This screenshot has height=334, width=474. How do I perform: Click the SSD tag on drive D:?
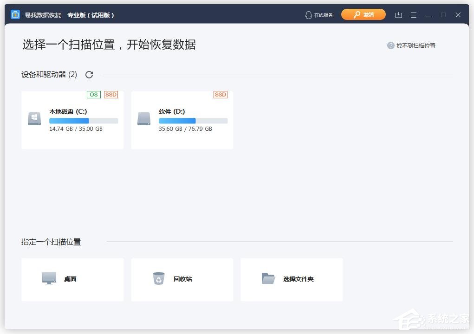click(221, 95)
